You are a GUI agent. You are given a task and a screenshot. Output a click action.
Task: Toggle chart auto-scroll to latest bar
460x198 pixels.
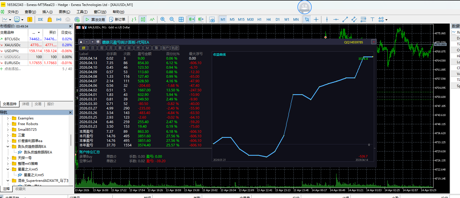192,19
